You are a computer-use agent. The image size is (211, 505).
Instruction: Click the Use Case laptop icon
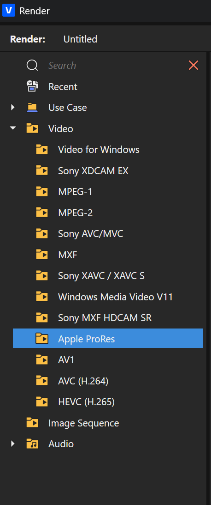[x=32, y=108]
